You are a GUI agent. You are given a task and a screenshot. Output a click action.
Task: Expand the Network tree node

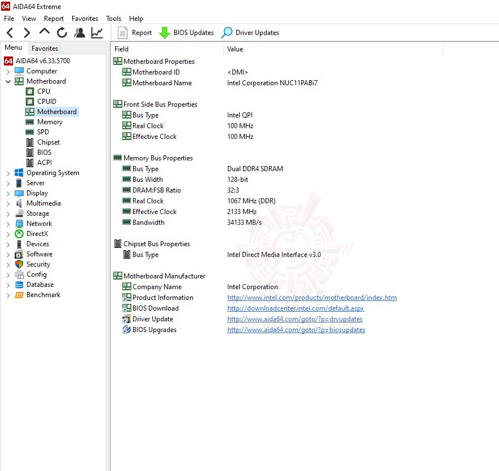point(8,224)
